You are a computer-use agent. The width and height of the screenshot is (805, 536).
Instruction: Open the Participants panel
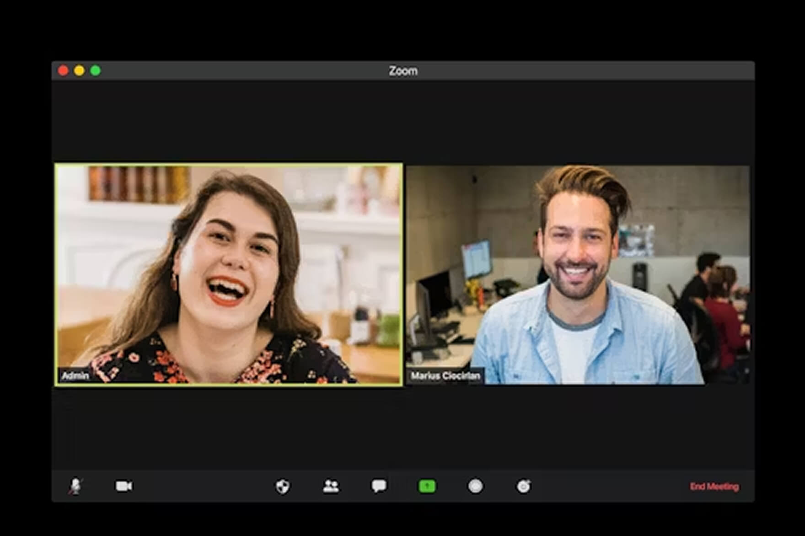[331, 486]
